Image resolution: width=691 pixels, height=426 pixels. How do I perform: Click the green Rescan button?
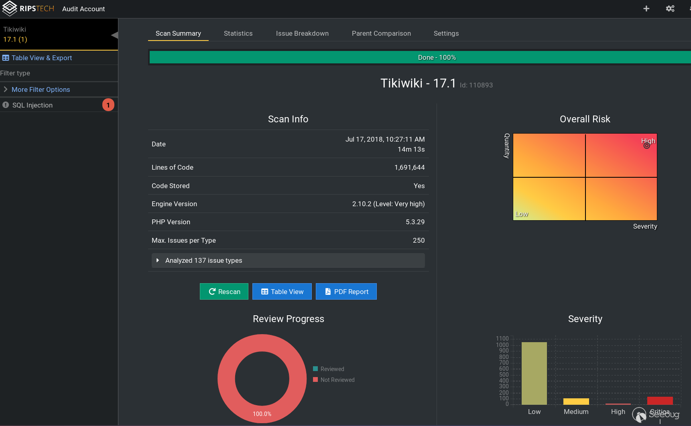point(224,292)
